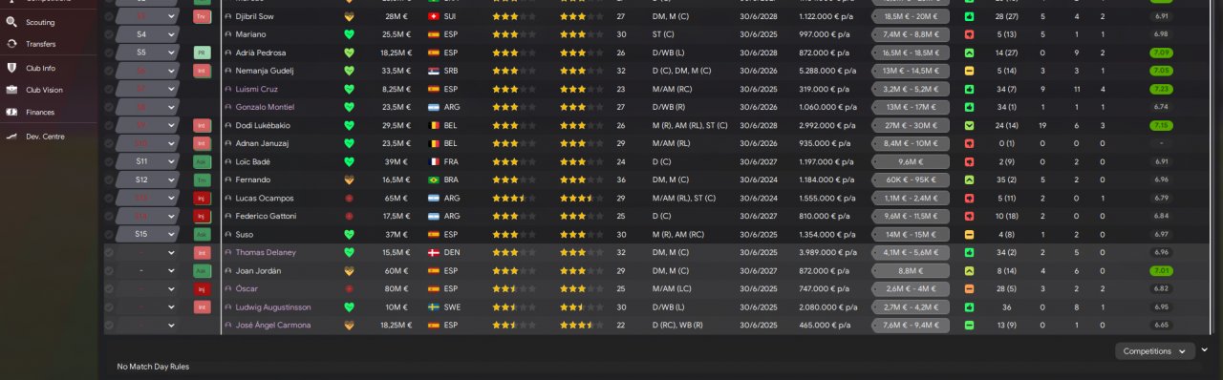Click the Ask status badge for Loïc Badé
The image size is (1223, 380).
click(202, 161)
